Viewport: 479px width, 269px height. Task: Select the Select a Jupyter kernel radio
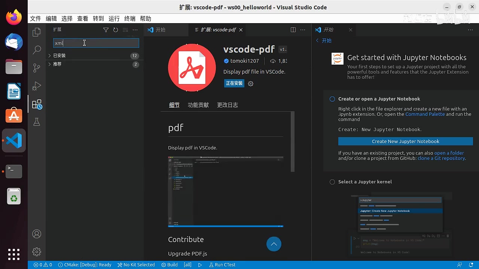(x=332, y=182)
